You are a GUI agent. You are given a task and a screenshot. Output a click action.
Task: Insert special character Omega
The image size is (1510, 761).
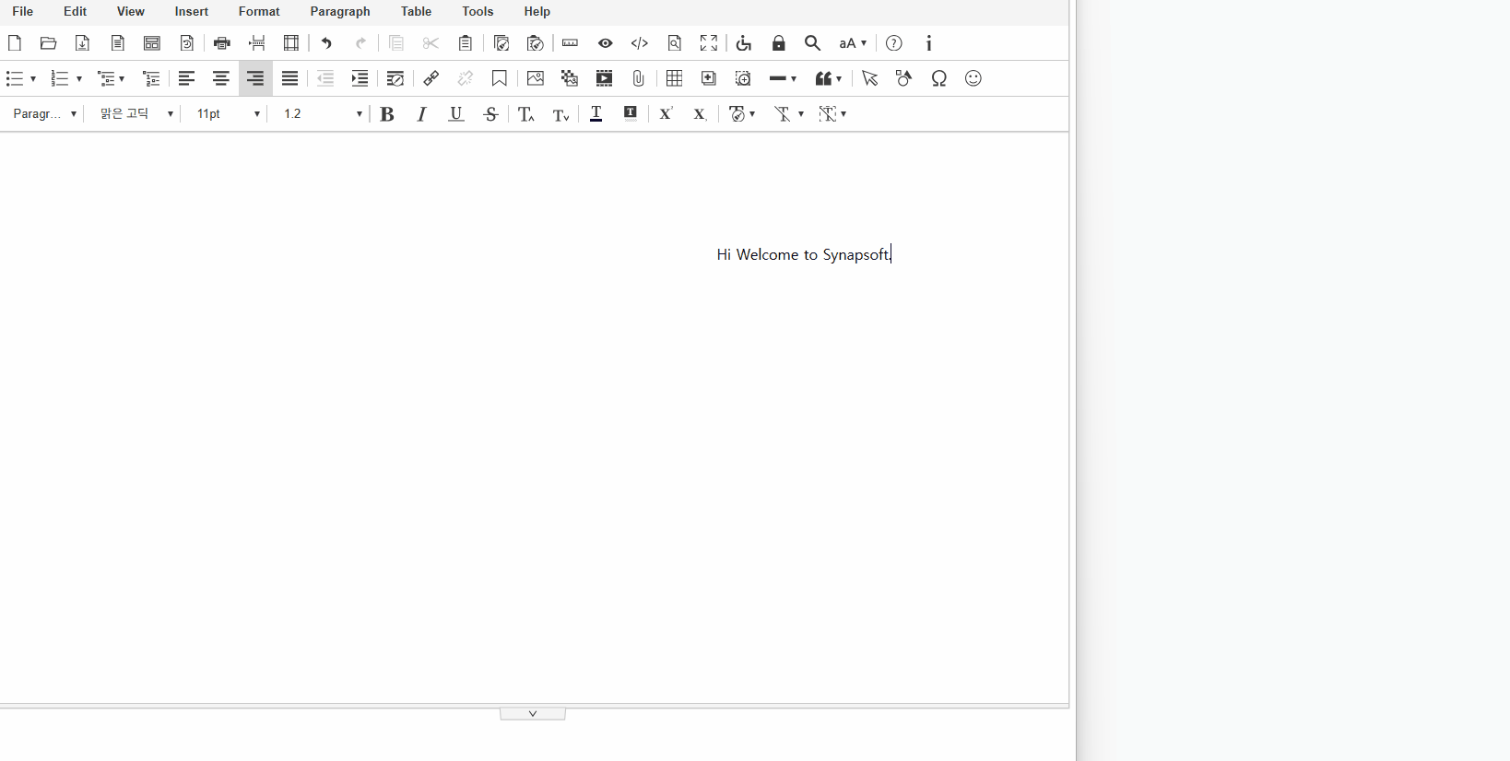(939, 78)
